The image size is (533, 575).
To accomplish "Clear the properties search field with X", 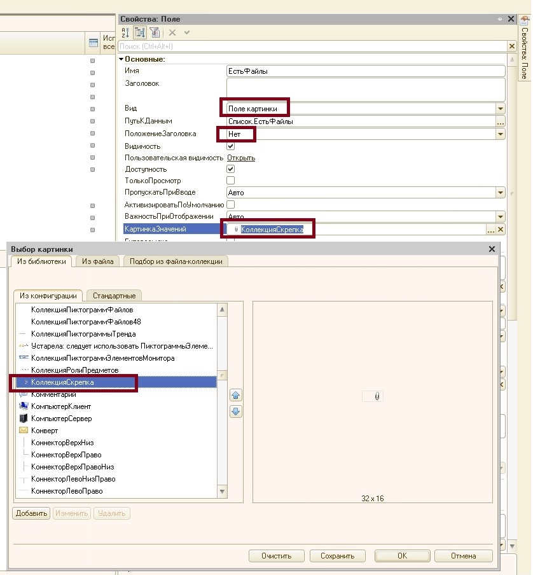I will 511,46.
